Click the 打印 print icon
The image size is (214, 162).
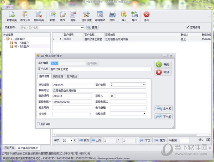112,16
